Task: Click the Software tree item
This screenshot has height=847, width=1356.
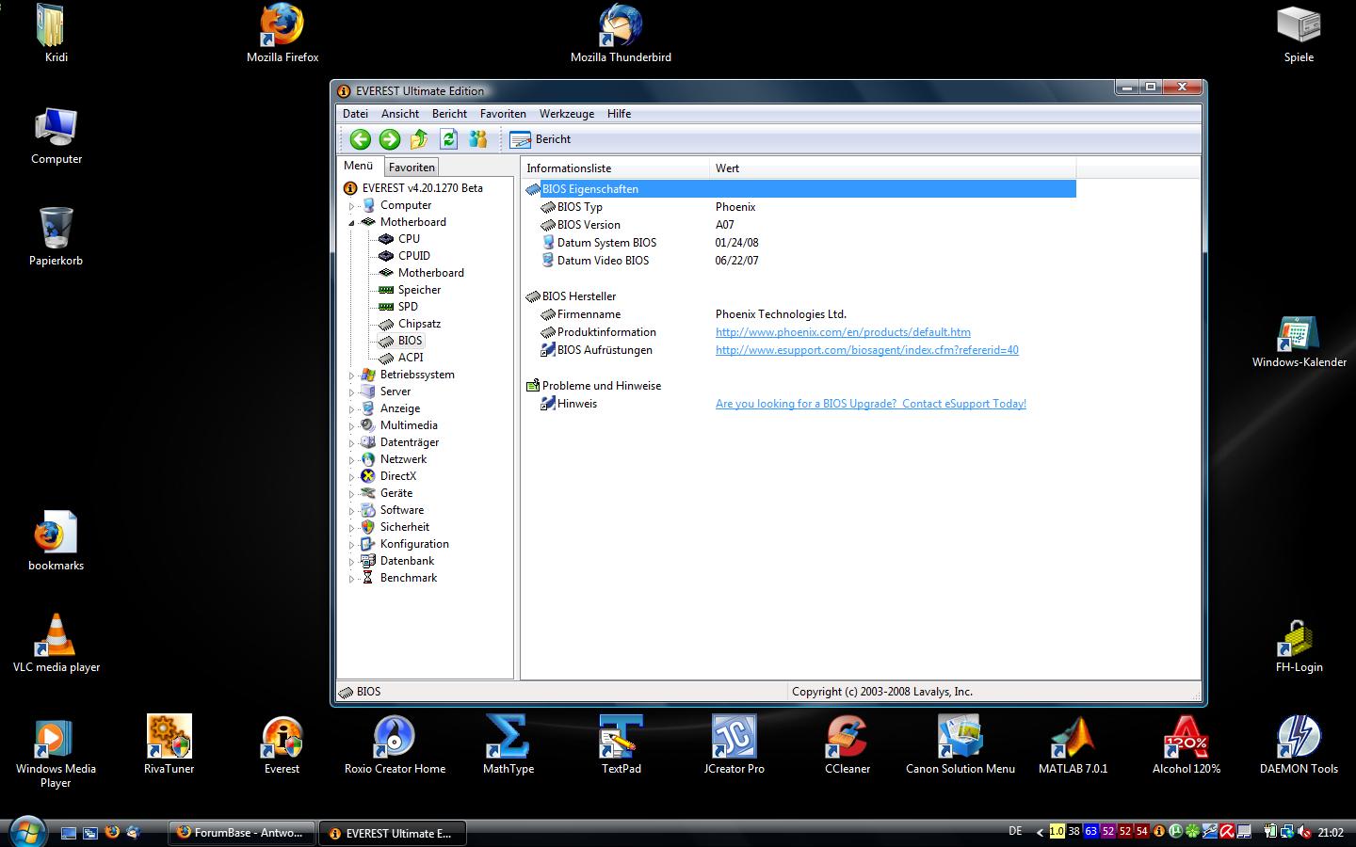Action: coord(401,510)
